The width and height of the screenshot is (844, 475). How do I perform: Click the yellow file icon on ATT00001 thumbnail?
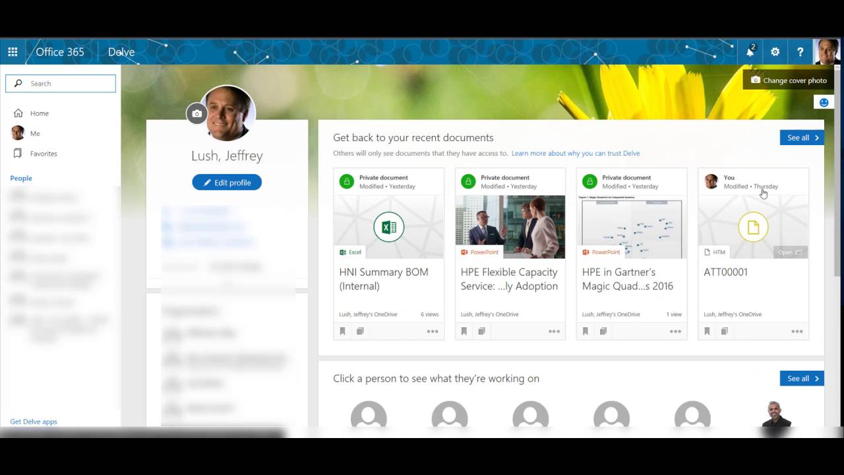point(753,227)
